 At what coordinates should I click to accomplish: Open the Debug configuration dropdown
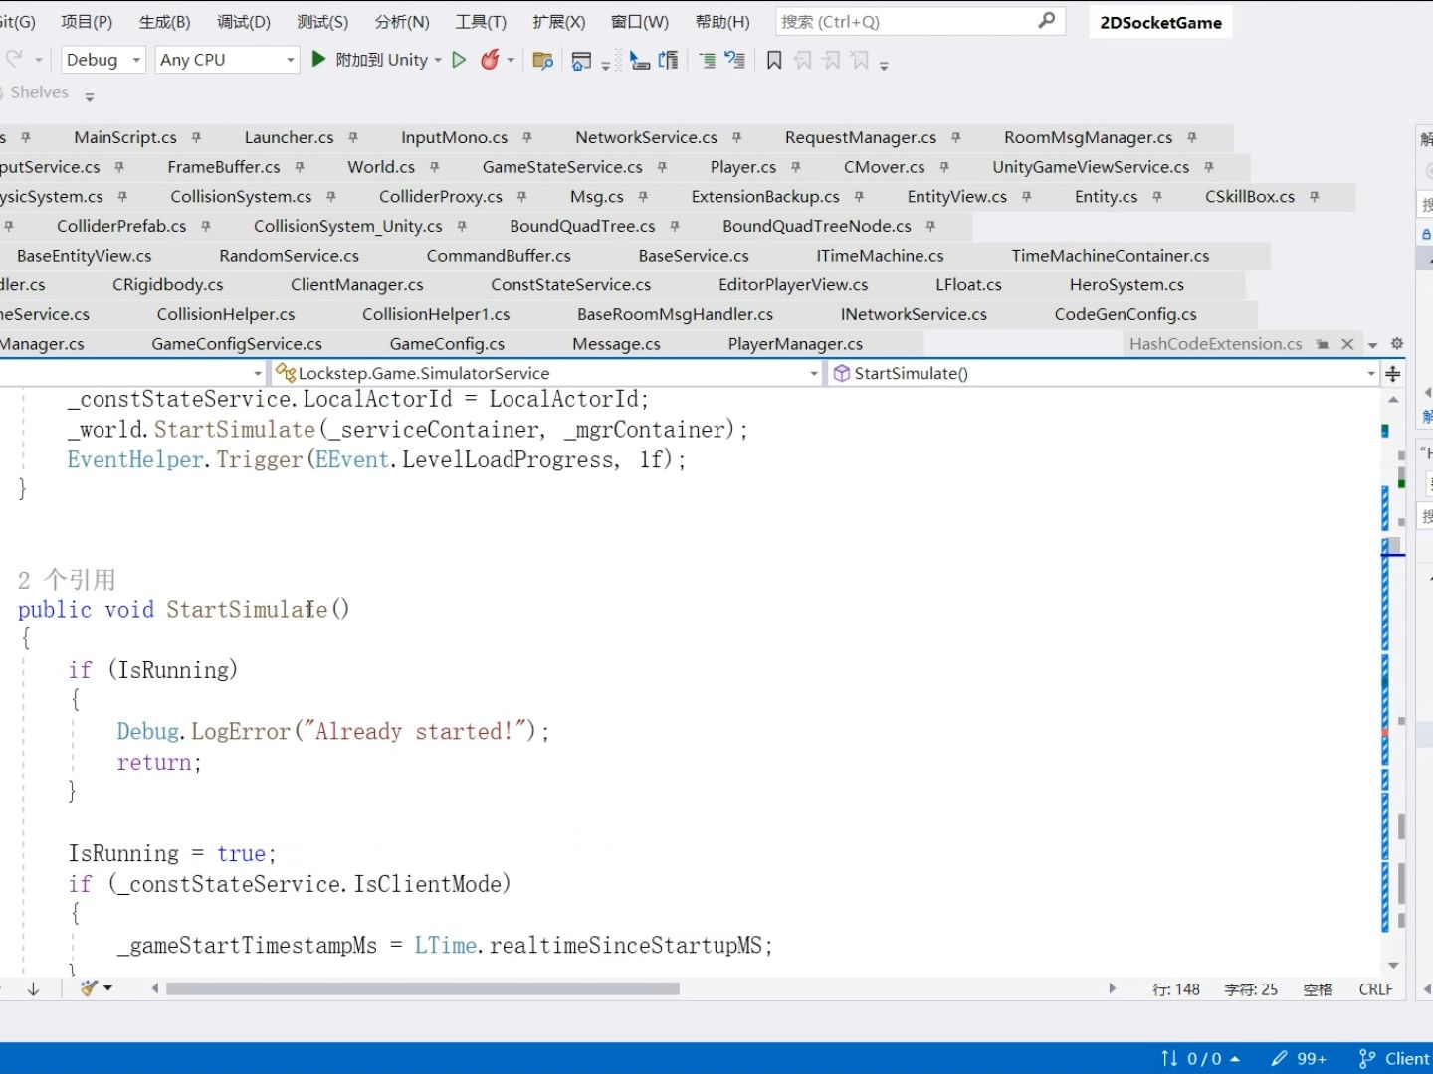(103, 60)
